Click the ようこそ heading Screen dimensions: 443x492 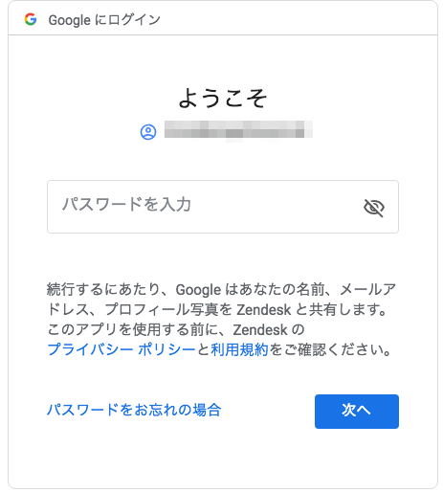point(223,99)
